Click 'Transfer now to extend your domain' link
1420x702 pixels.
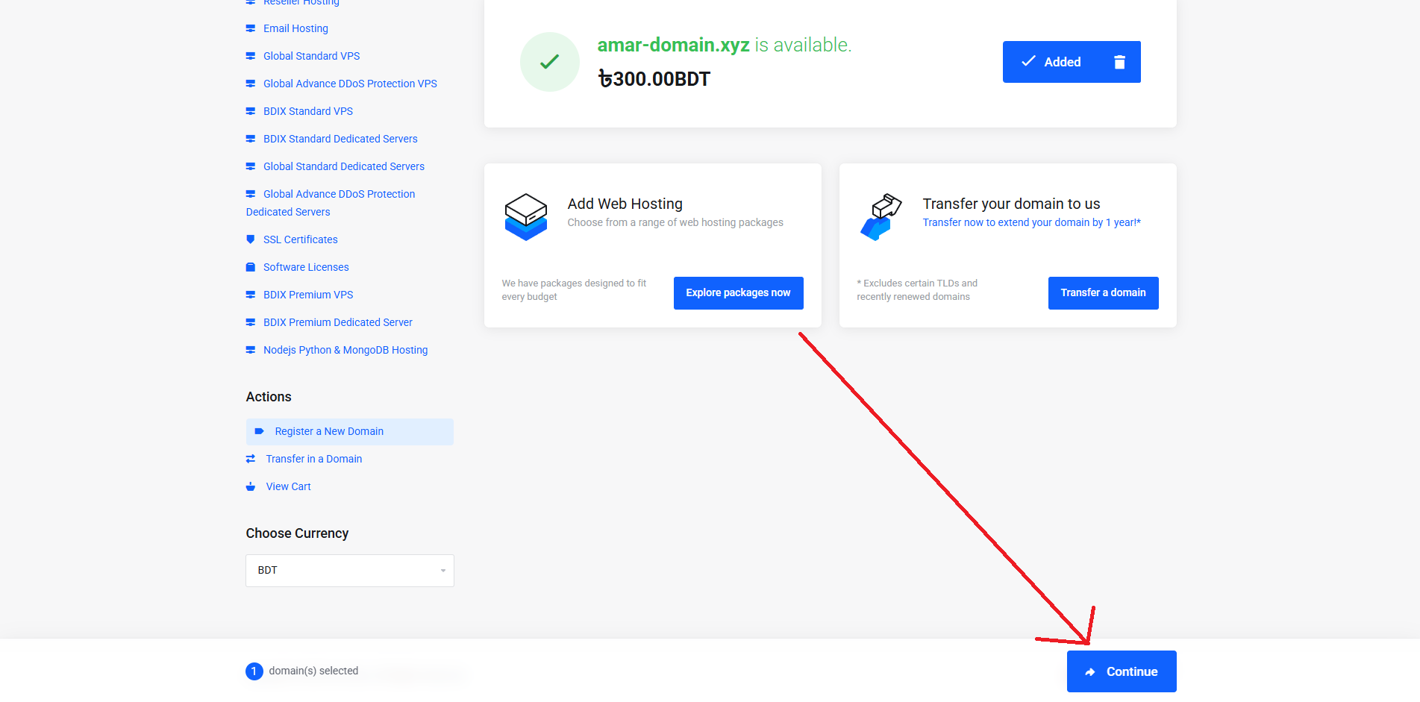1032,222
